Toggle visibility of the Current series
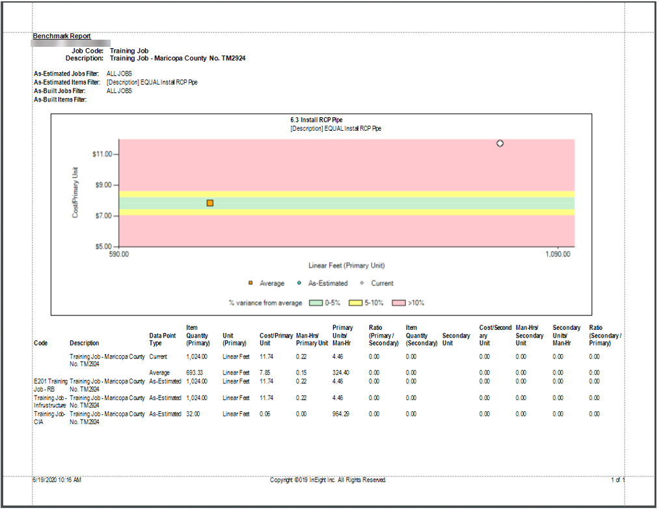This screenshot has height=510, width=659. point(382,283)
